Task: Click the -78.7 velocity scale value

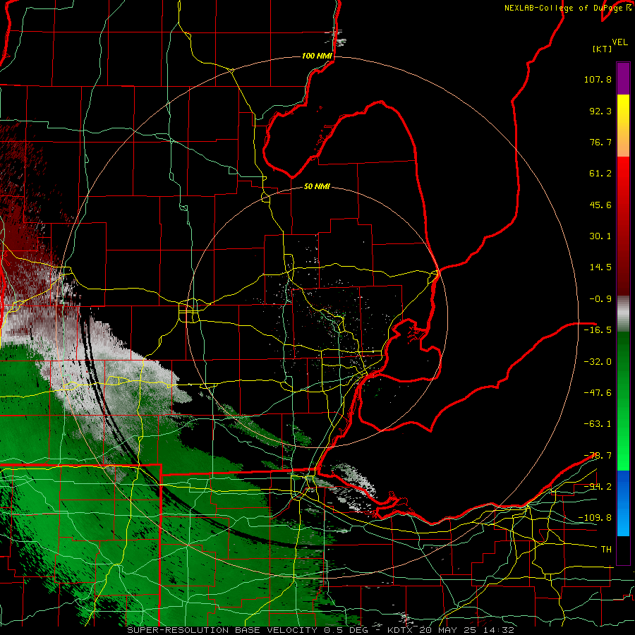Action: (x=598, y=456)
